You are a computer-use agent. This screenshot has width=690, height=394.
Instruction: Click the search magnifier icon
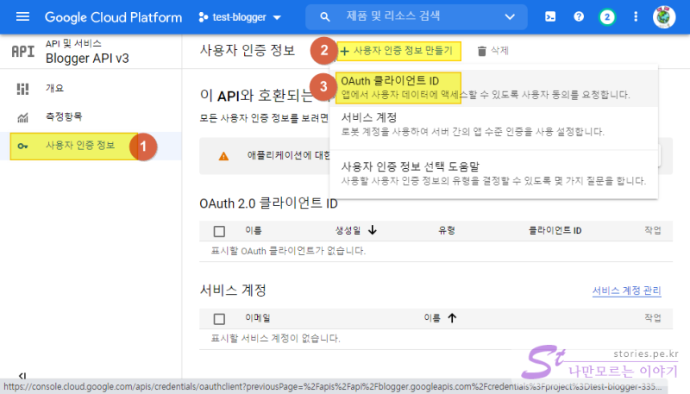point(325,17)
